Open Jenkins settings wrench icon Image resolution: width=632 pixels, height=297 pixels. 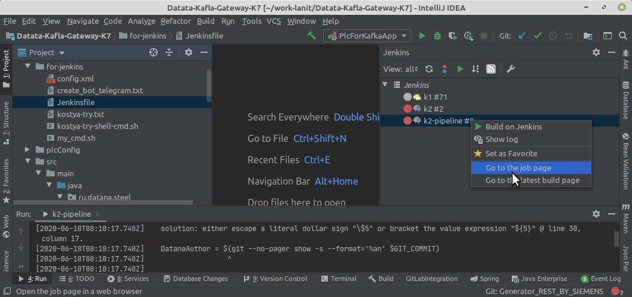click(511, 69)
